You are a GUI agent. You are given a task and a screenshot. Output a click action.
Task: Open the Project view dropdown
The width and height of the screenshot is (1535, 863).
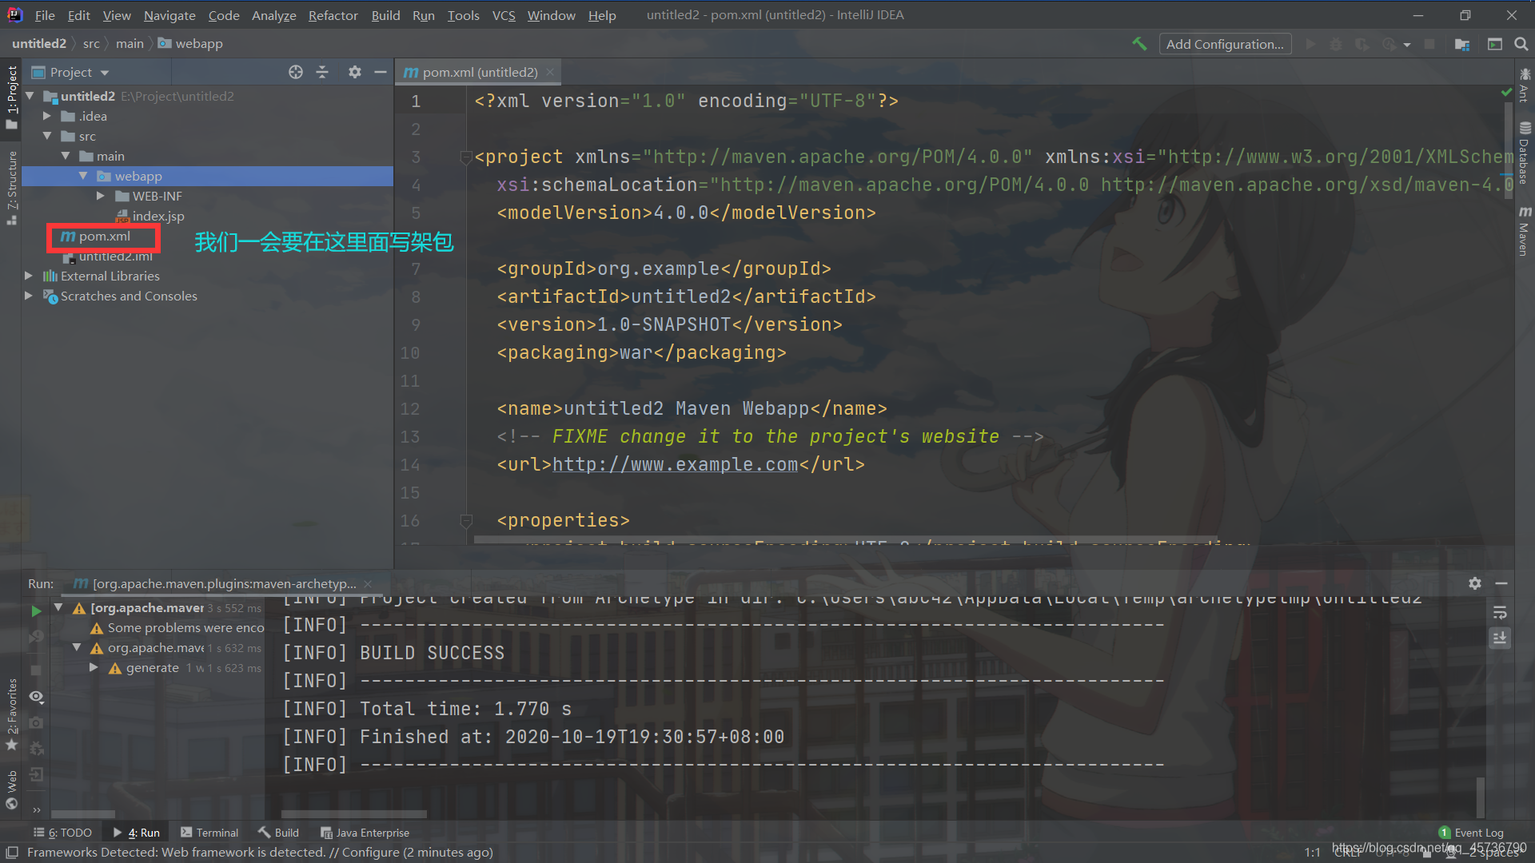tap(70, 72)
